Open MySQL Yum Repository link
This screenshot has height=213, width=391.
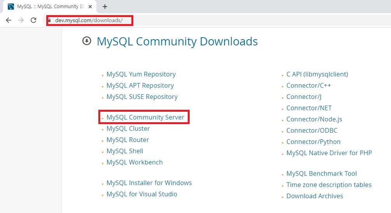[141, 74]
